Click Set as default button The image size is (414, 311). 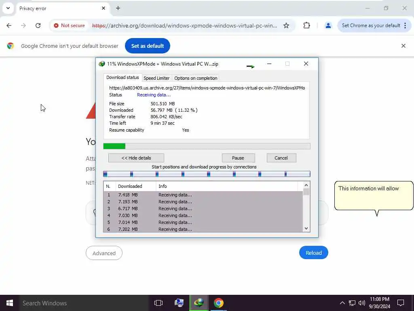(x=147, y=46)
